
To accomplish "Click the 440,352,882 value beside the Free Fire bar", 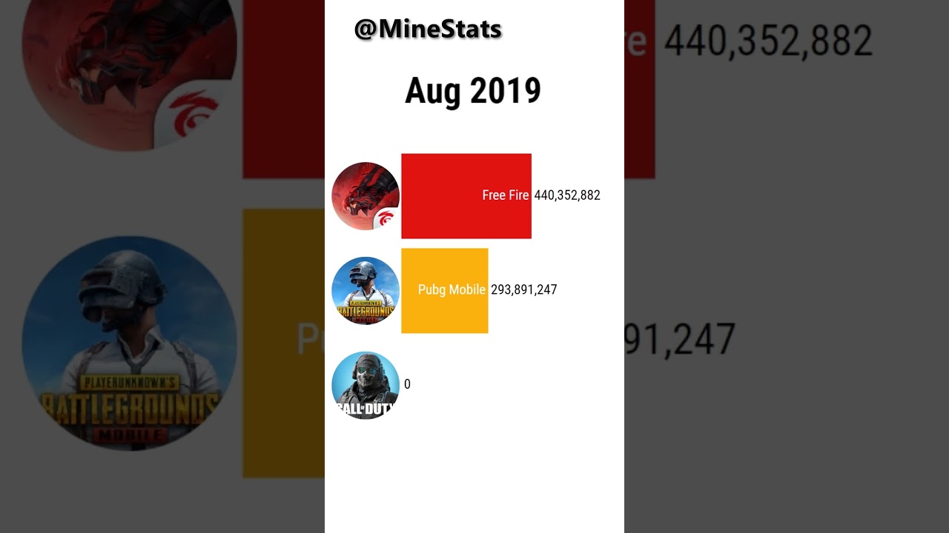I will [x=567, y=195].
